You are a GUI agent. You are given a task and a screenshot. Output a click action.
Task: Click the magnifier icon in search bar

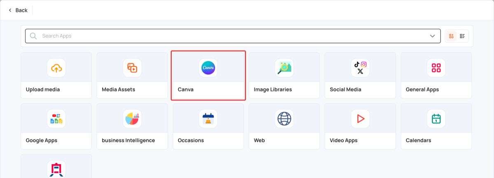(x=33, y=36)
